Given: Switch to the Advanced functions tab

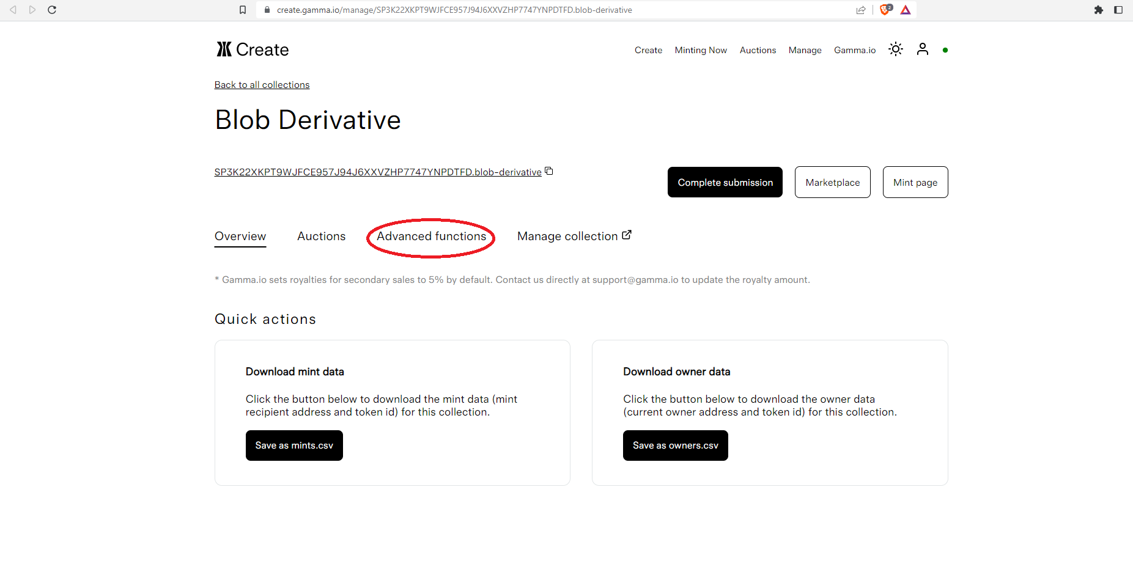Looking at the screenshot, I should [432, 237].
